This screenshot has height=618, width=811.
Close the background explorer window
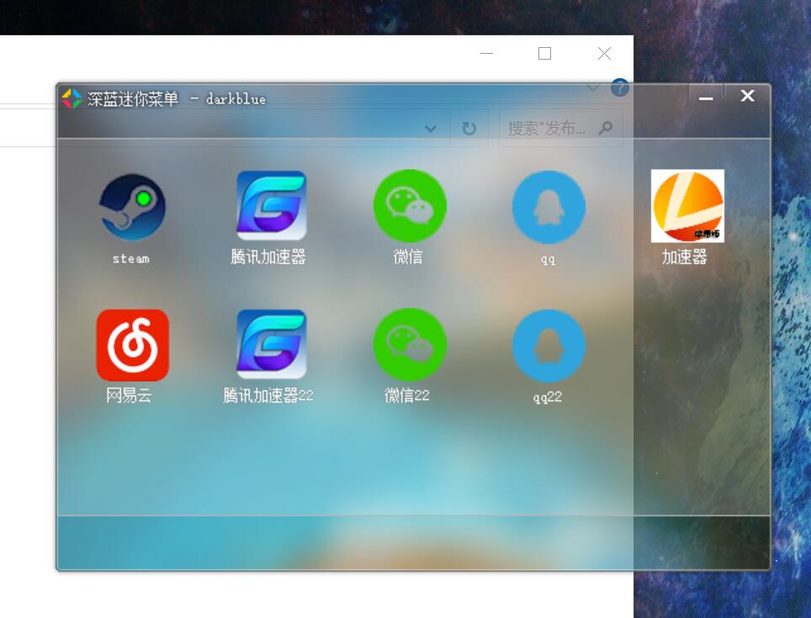tap(604, 53)
